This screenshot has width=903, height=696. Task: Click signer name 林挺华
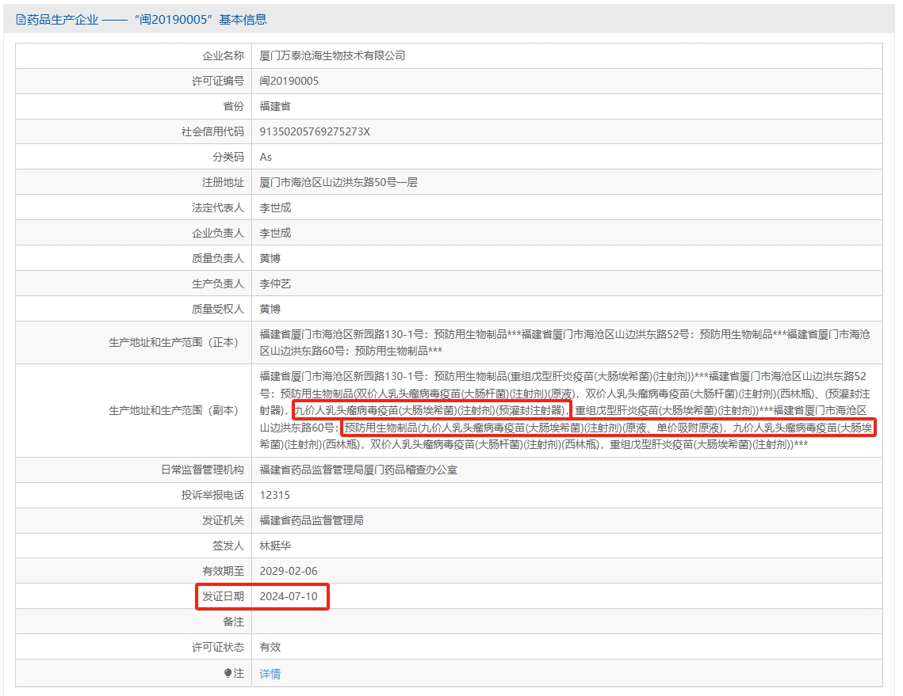[275, 546]
